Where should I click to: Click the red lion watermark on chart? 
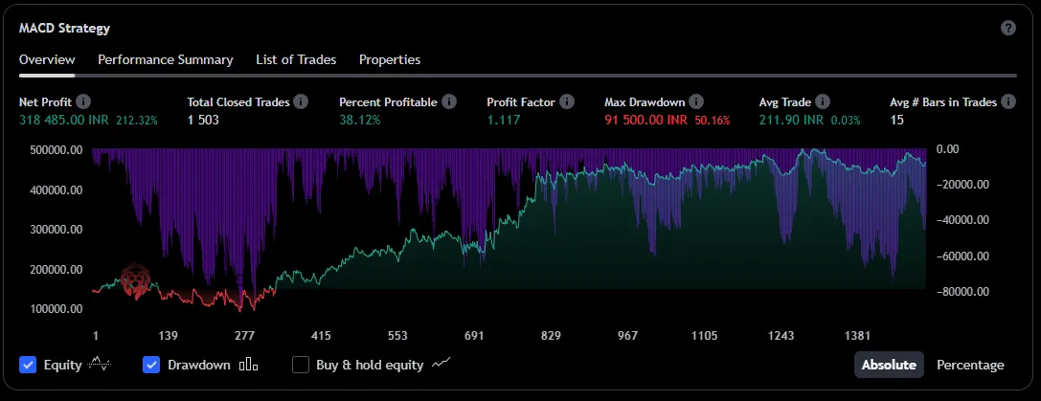point(137,281)
